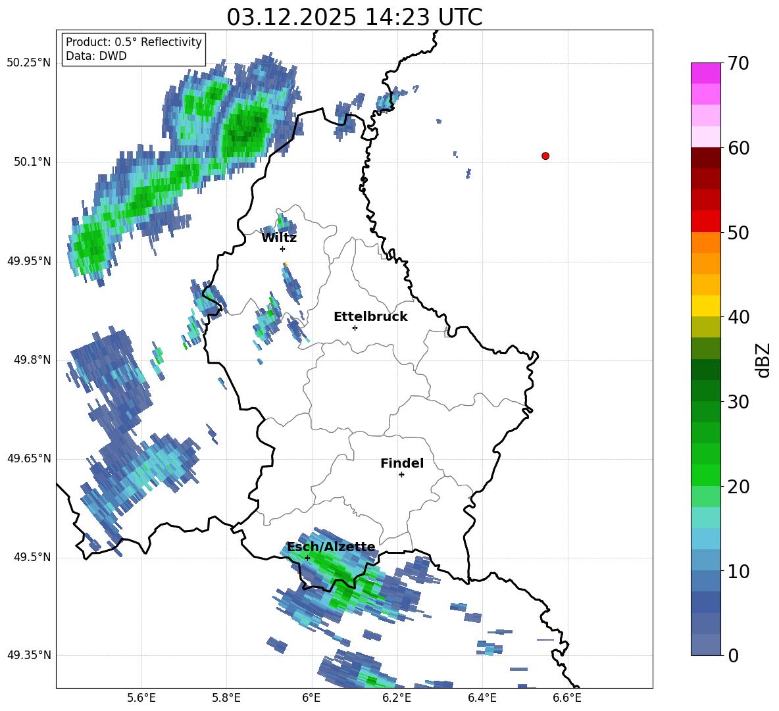Image resolution: width=779 pixels, height=711 pixels.
Task: Click the 49.65°N latitude label
Action: pyautogui.click(x=29, y=458)
